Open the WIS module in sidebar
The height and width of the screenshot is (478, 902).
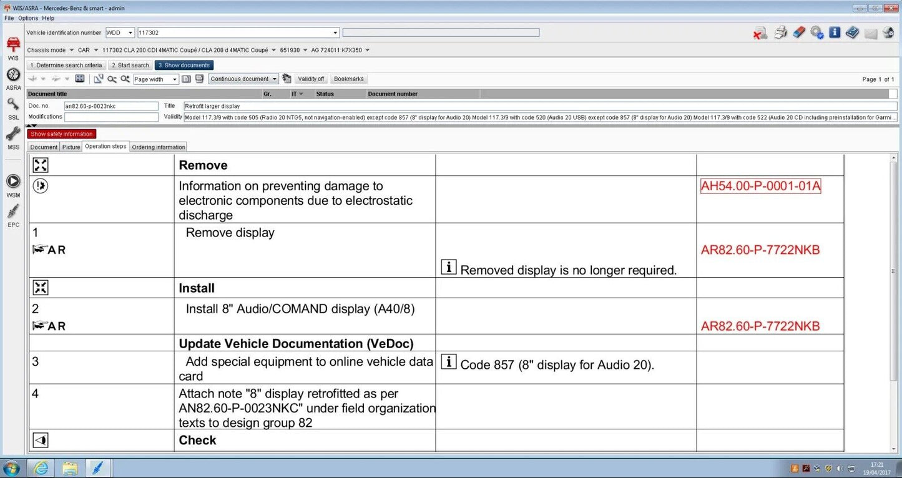(x=13, y=46)
